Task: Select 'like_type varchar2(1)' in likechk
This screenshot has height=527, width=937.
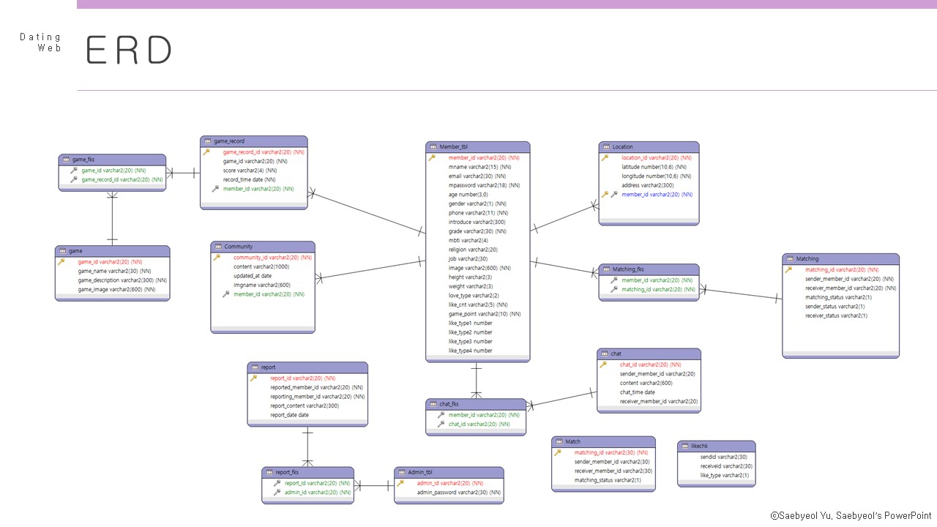Action: pyautogui.click(x=725, y=475)
